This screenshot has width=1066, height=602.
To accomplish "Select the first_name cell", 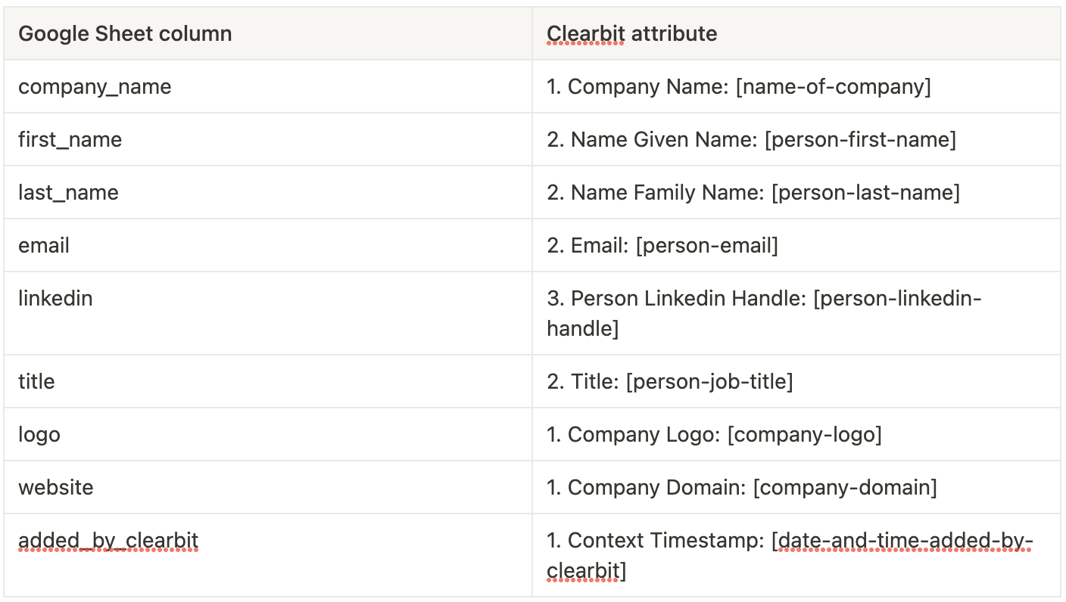I will pos(268,140).
